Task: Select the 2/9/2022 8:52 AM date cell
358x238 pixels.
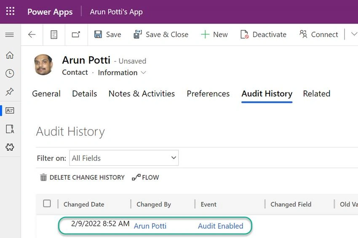Action: pyautogui.click(x=100, y=224)
